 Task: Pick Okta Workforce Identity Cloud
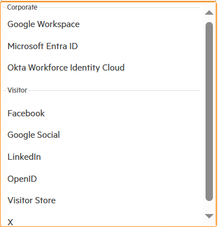pos(66,68)
